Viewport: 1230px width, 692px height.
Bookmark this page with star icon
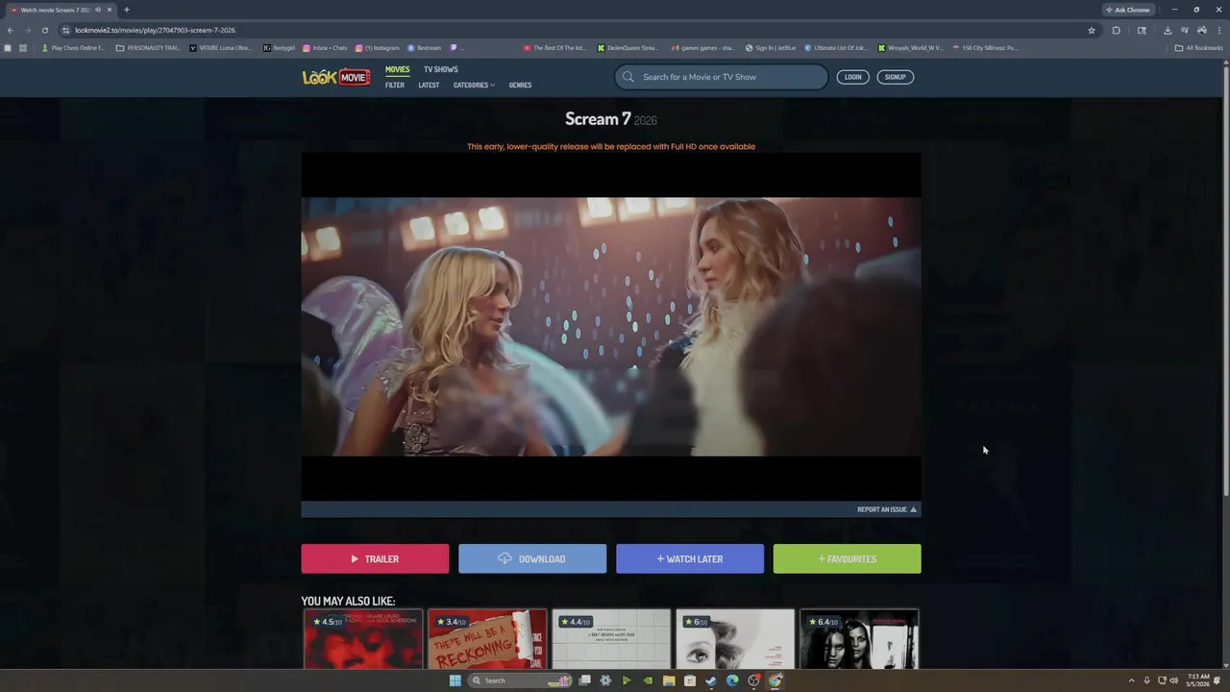coord(1092,30)
